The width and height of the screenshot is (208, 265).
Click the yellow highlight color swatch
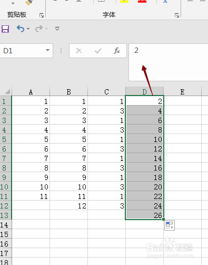[x=124, y=2]
